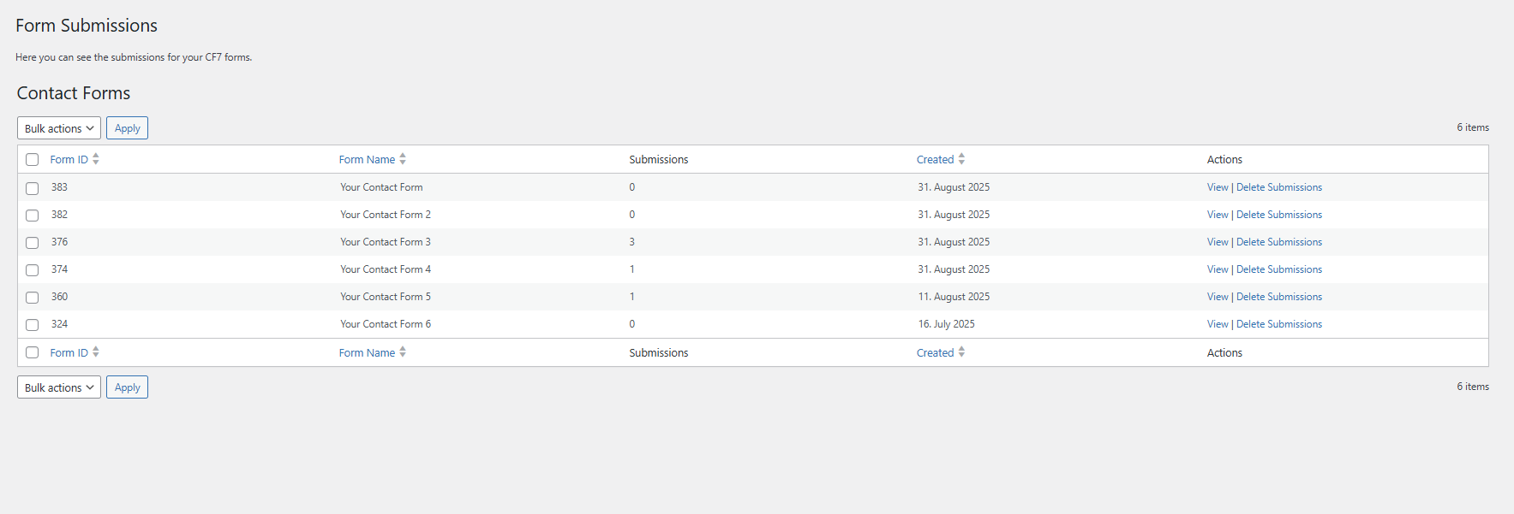Open submission count link for form 374
The width and height of the screenshot is (1514, 514).
pyautogui.click(x=632, y=269)
